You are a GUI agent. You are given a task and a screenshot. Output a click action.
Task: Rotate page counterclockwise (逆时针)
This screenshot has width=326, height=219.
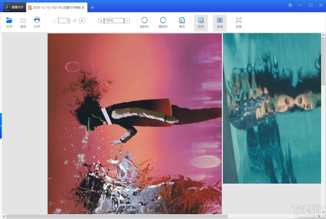click(144, 23)
